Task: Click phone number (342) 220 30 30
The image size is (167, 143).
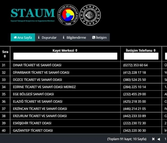Action: point(134,131)
